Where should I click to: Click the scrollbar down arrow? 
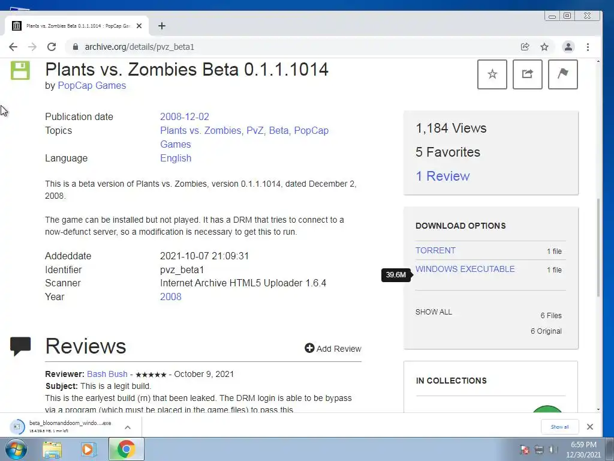click(x=598, y=409)
